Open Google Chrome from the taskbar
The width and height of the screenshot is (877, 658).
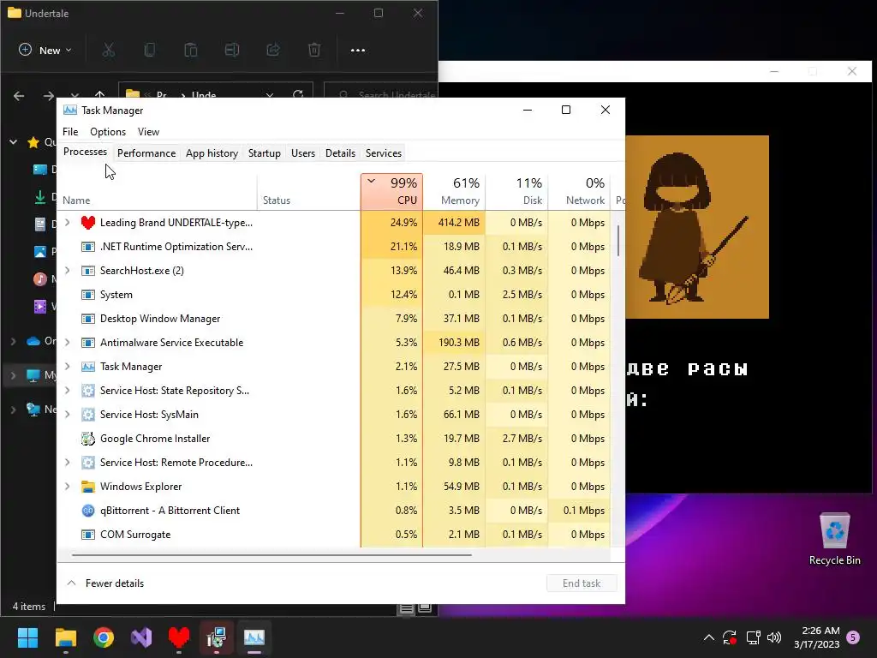(x=104, y=637)
